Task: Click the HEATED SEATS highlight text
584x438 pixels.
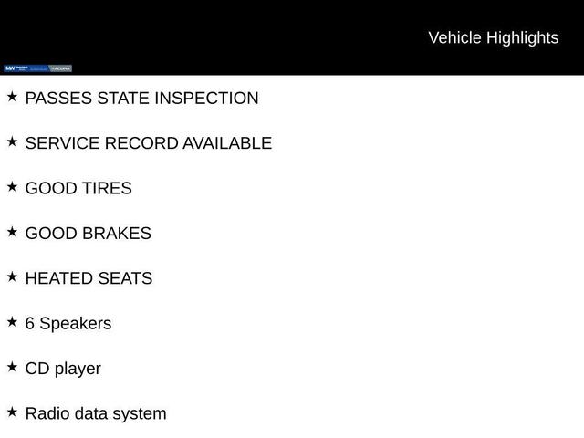Action: click(x=89, y=278)
